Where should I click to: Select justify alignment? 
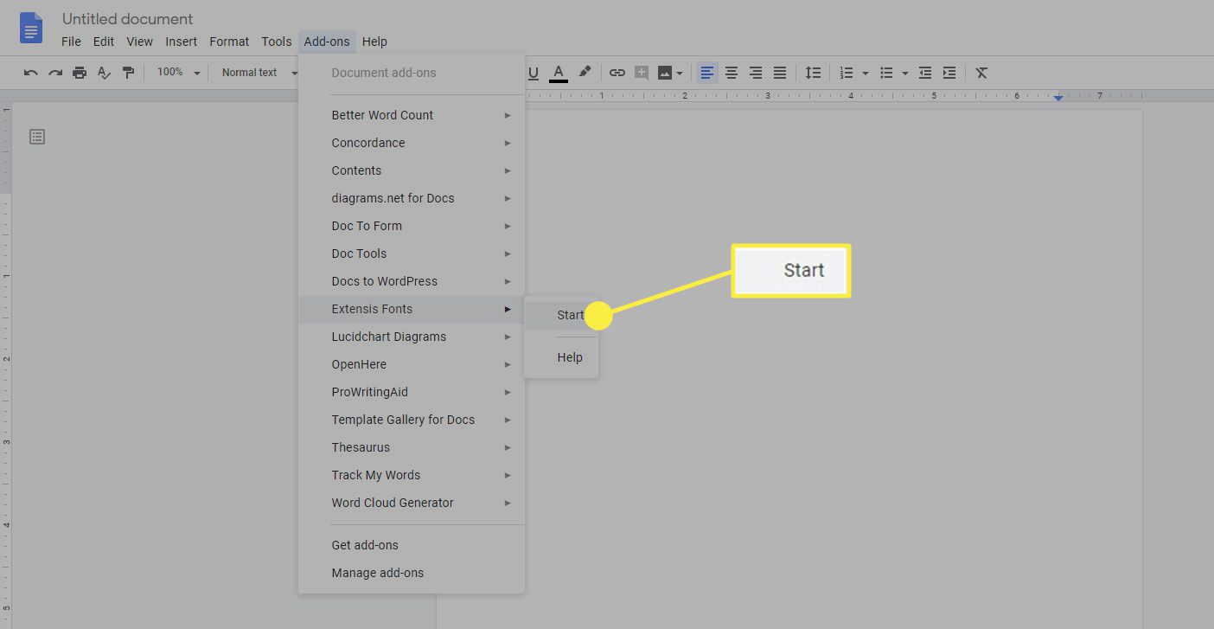coord(780,73)
